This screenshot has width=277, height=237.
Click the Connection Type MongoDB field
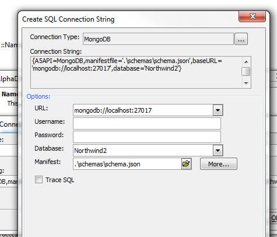coord(158,39)
